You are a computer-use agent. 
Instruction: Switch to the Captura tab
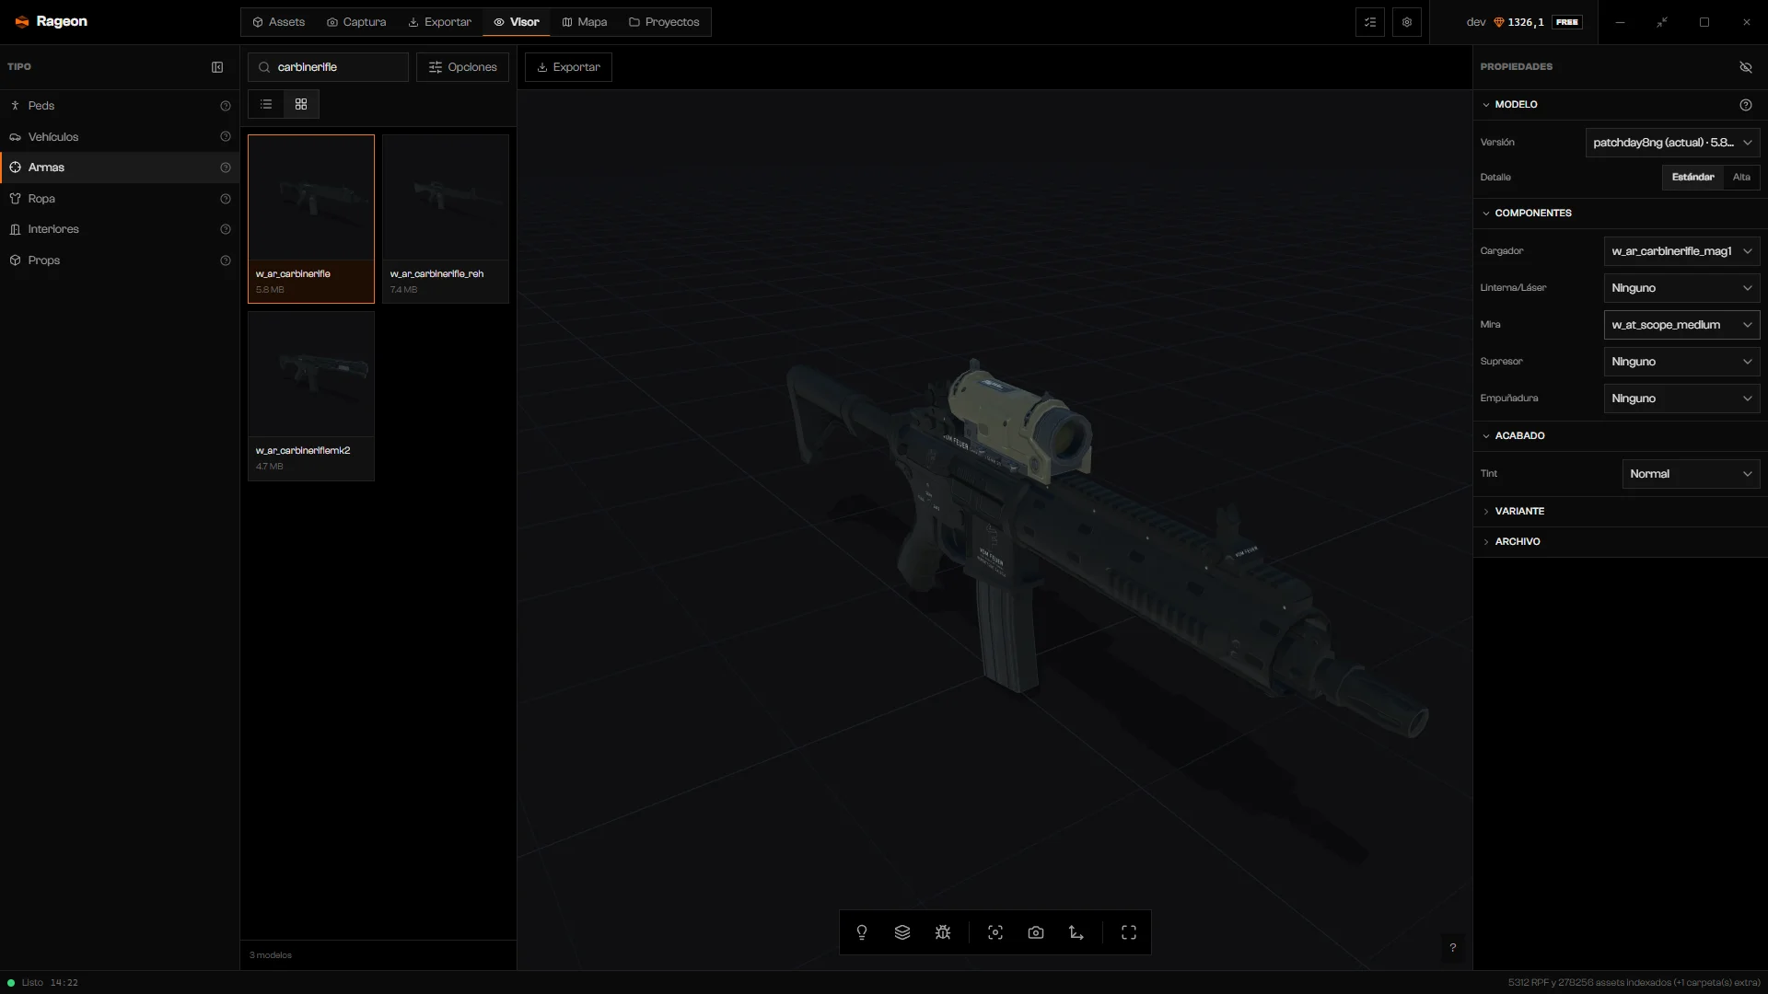356,22
